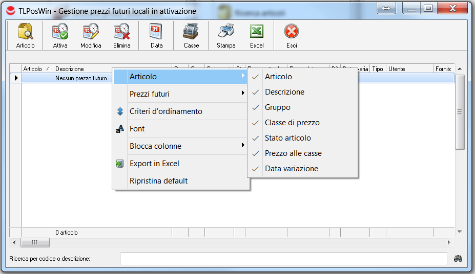Screen dimensions: 475x275
Task: Click the Utente column header
Action: (x=409, y=69)
